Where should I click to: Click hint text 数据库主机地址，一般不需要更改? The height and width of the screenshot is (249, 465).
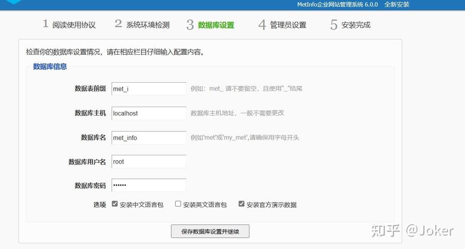(x=237, y=113)
